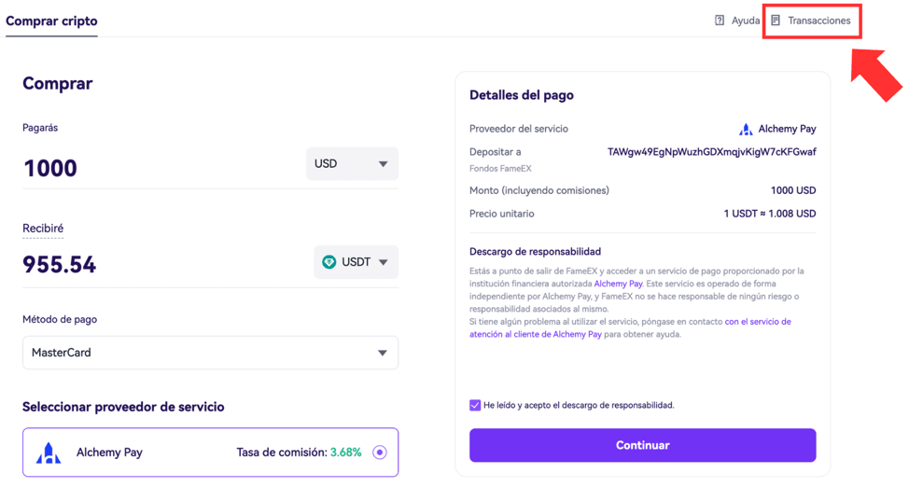Click the Continuar button
Image resolution: width=909 pixels, height=487 pixels.
coord(642,445)
